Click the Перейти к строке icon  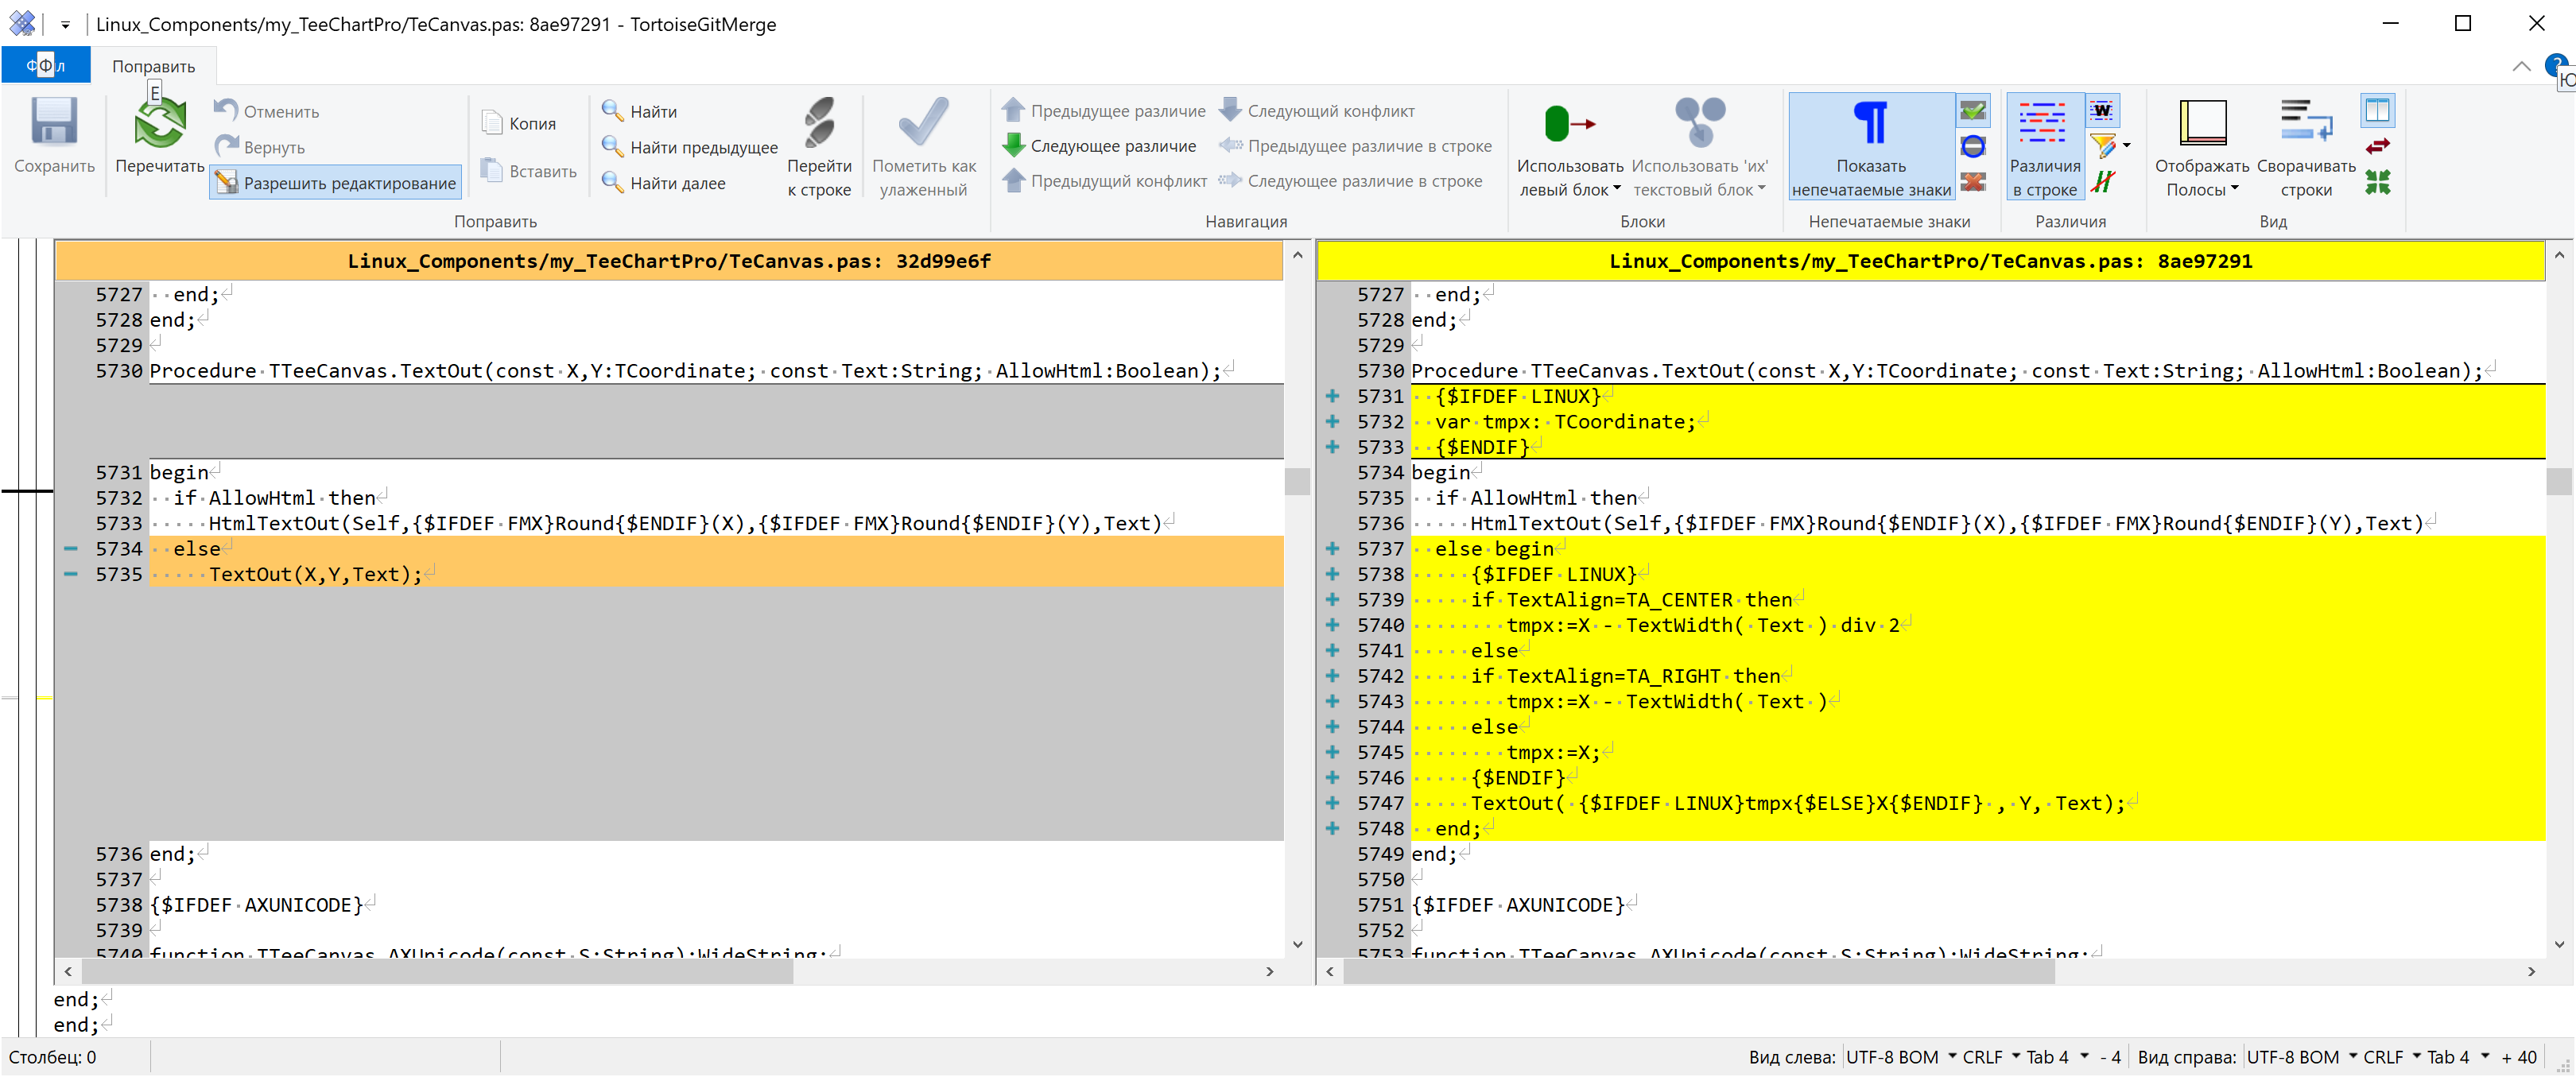pos(819,124)
